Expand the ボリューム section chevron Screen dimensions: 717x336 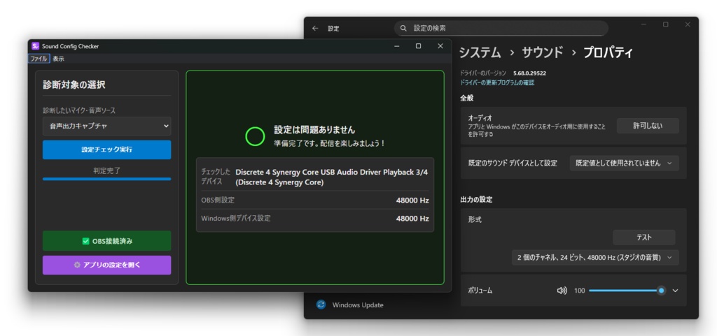tap(676, 291)
